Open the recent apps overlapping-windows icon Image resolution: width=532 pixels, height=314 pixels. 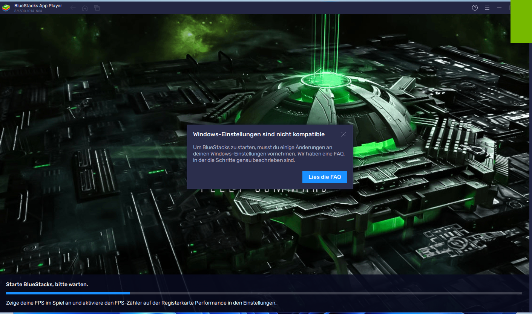pos(97,8)
